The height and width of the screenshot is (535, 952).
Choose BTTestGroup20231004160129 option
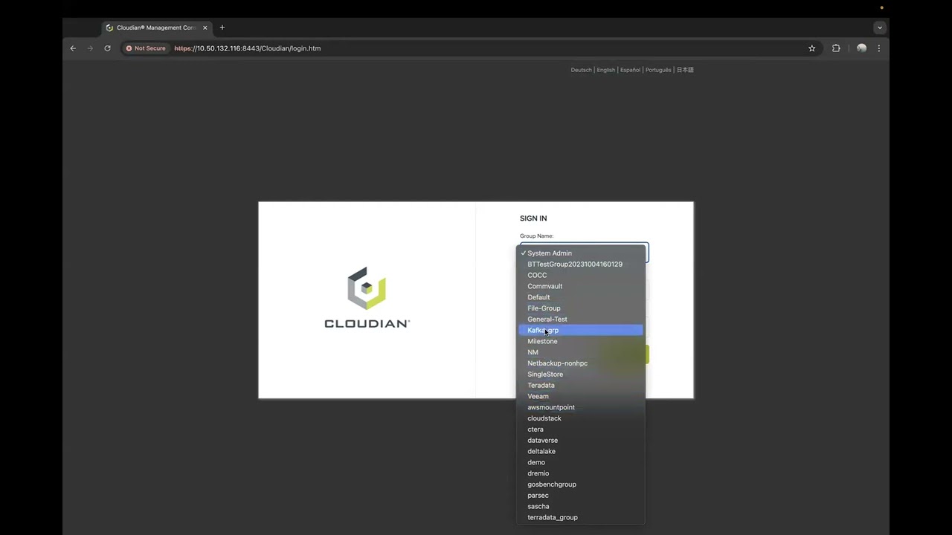click(x=580, y=264)
